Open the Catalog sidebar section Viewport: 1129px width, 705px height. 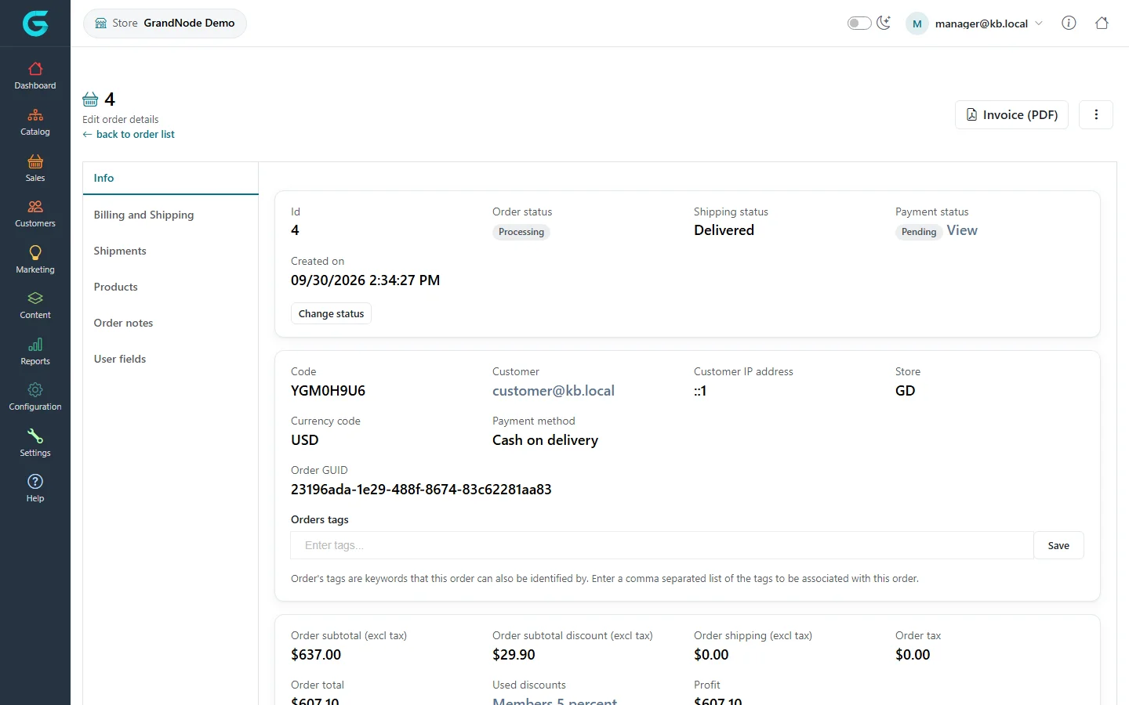click(x=35, y=122)
